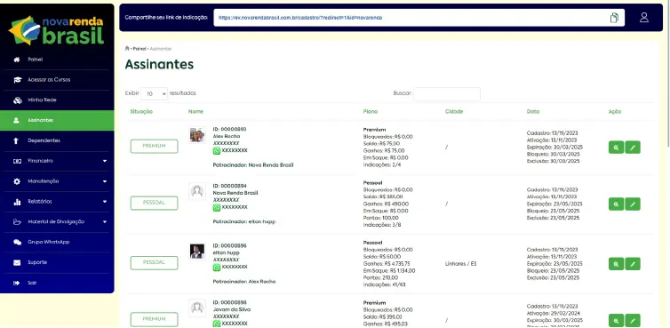Click the network icon beside Minha Rede
This screenshot has width=670, height=328.
tap(17, 100)
